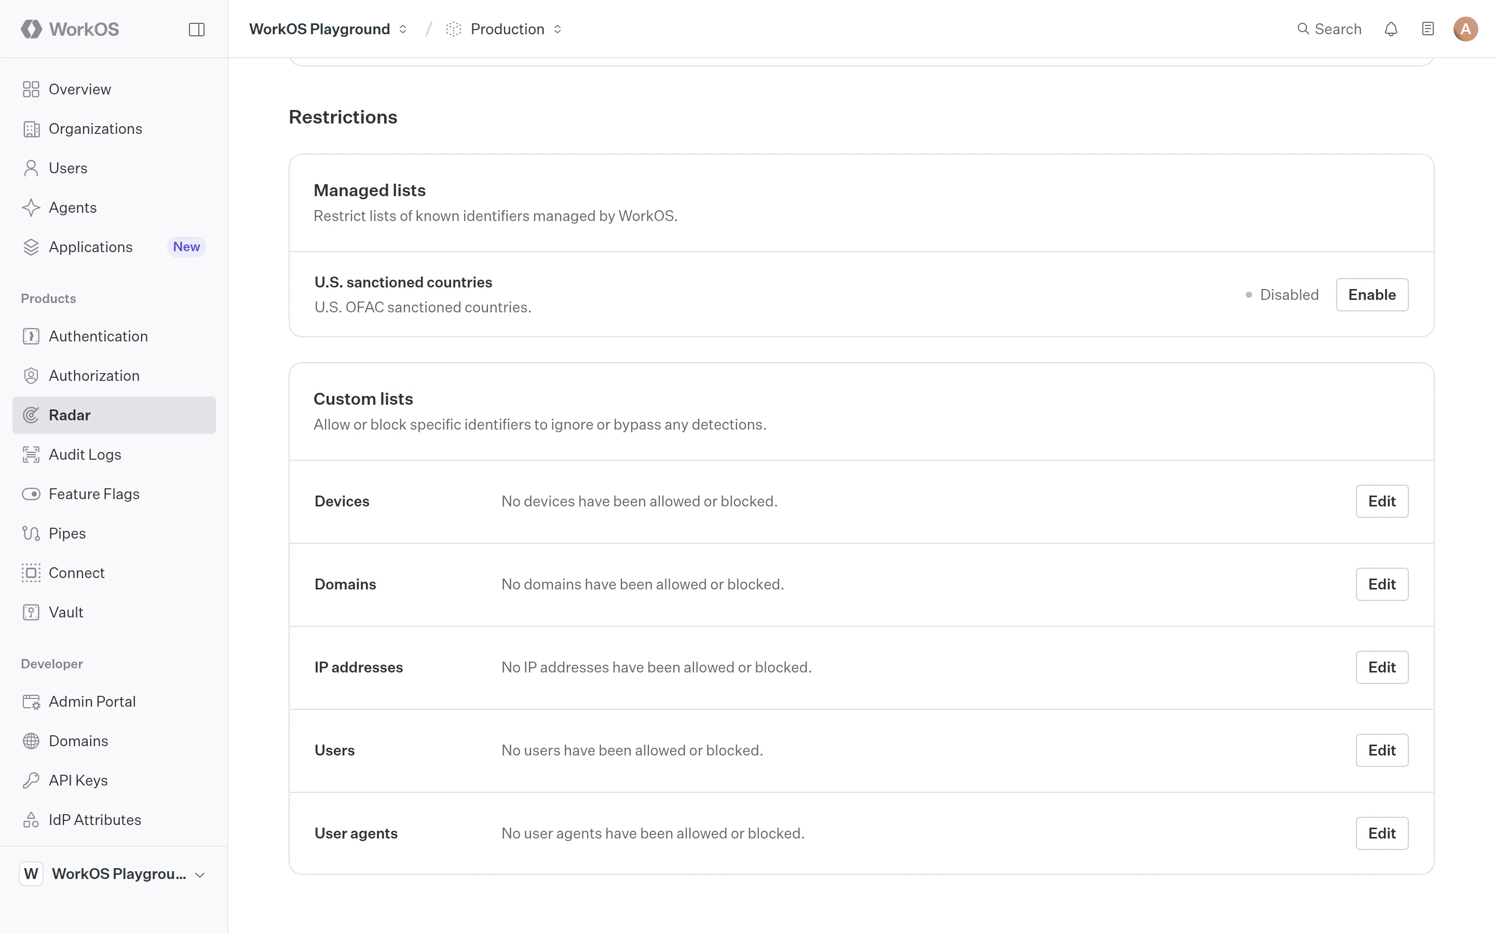The width and height of the screenshot is (1495, 934).
Task: Edit the Domains custom list
Action: point(1382,584)
